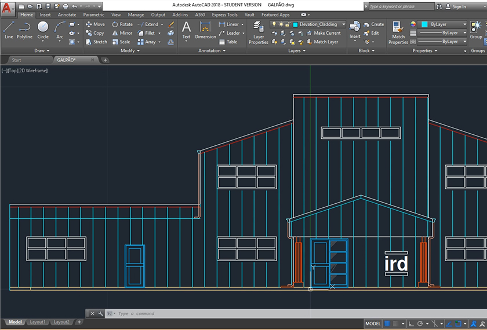Click Sign In link
Viewport: 487px width, 330px height.
(x=459, y=6)
